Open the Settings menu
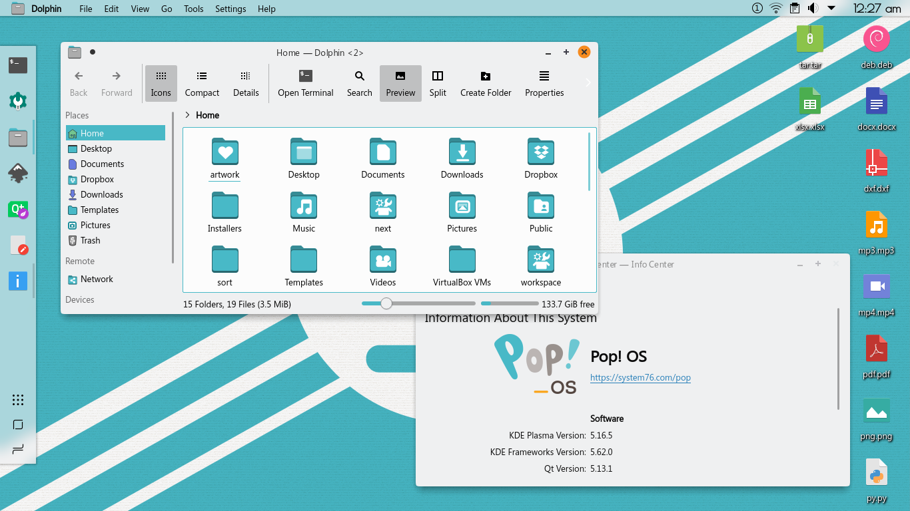The height and width of the screenshot is (511, 910). pos(230,9)
